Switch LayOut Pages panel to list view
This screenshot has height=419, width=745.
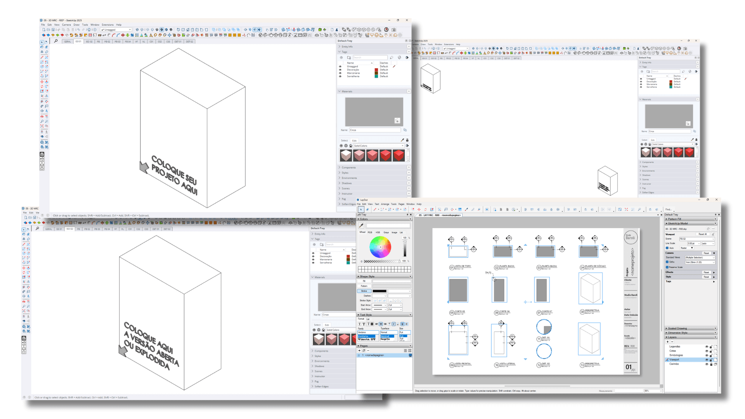click(x=405, y=351)
